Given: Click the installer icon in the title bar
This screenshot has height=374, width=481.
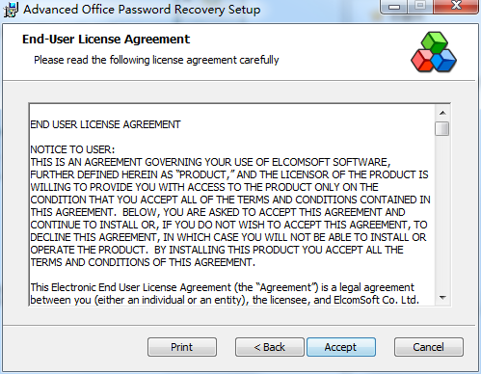Looking at the screenshot, I should pos(11,9).
